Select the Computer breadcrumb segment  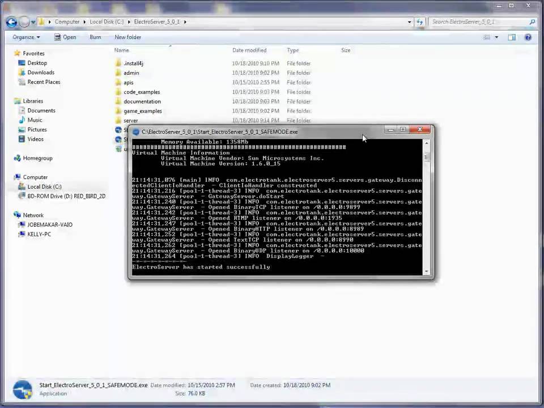[67, 22]
